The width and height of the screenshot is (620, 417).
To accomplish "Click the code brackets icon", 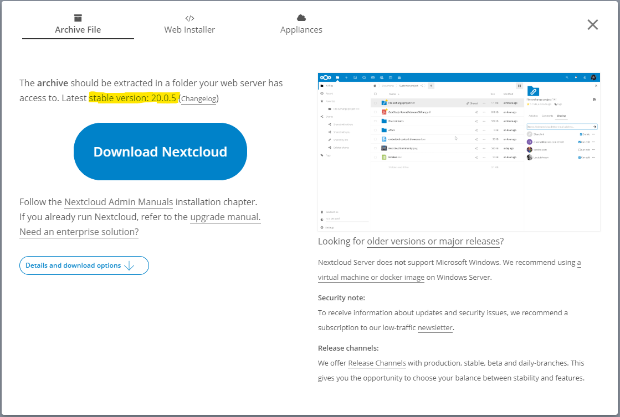I will point(190,18).
